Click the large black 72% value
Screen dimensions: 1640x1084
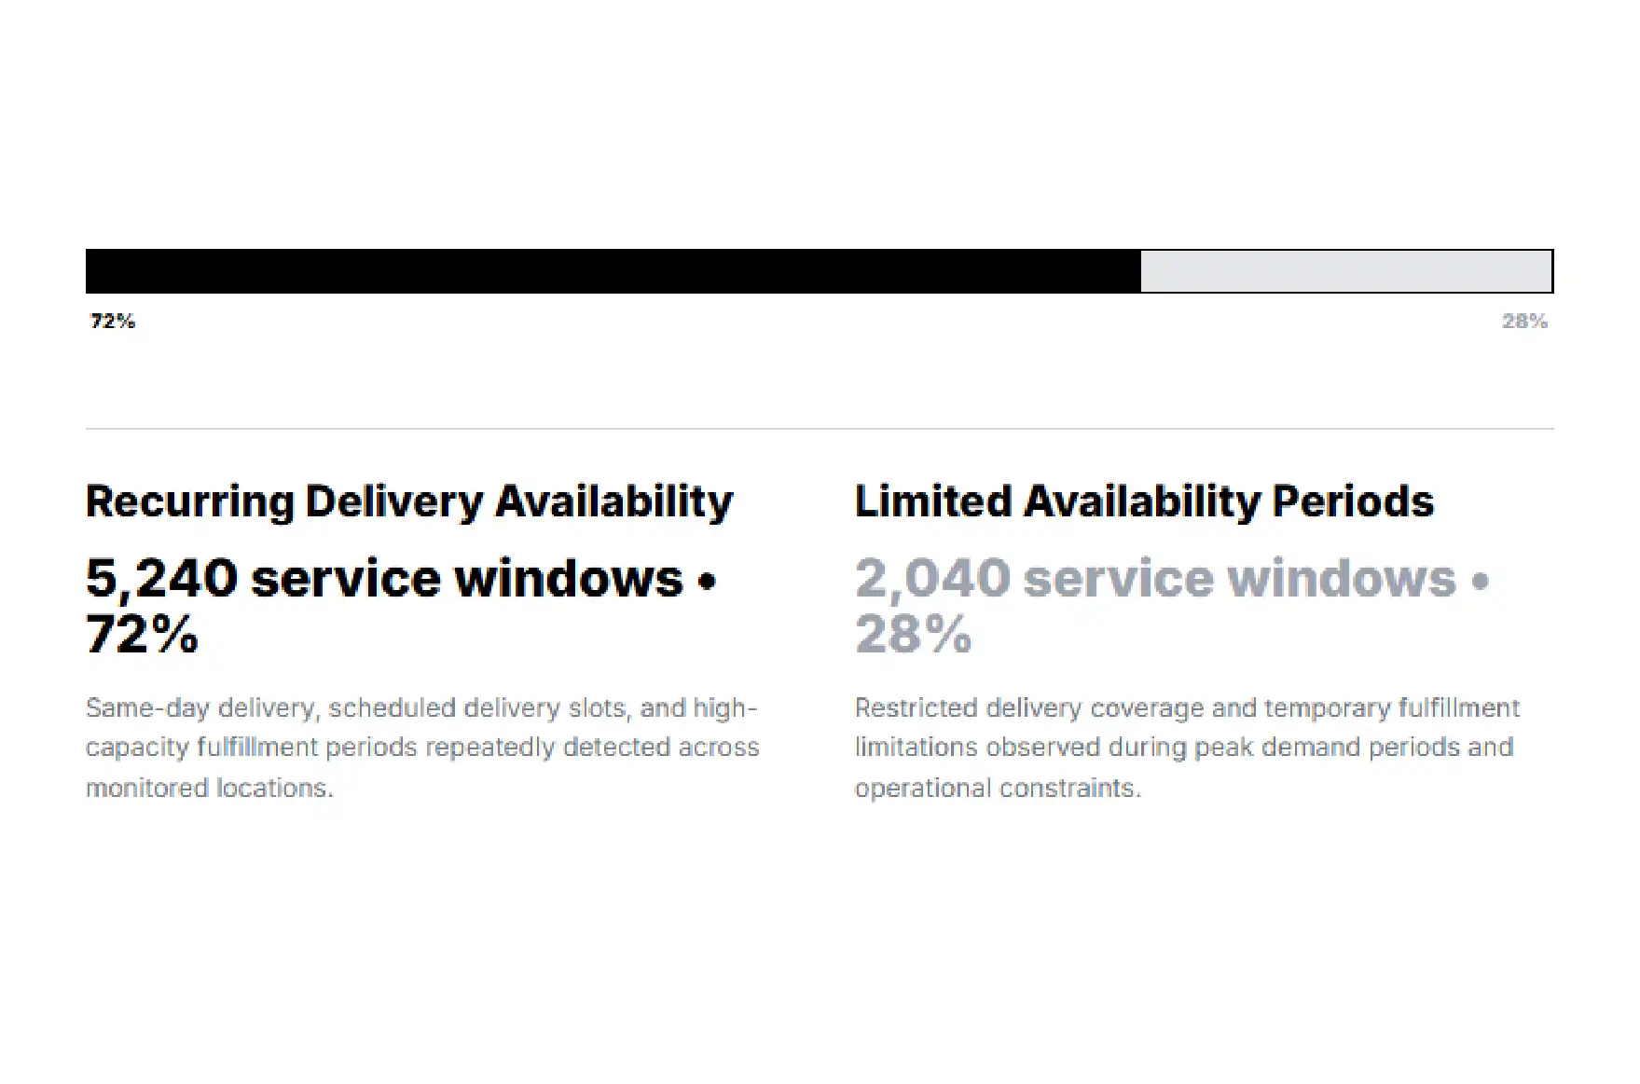(x=142, y=635)
